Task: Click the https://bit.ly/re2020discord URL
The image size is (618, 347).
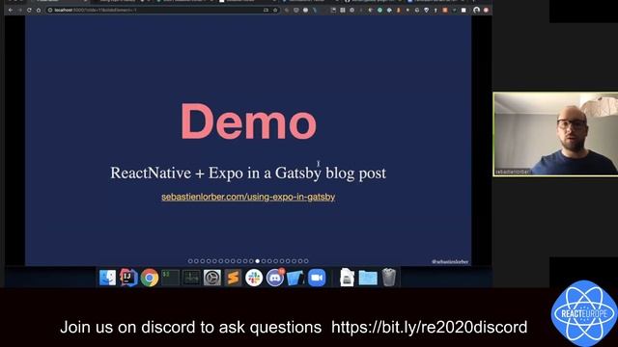Action: [x=429, y=328]
